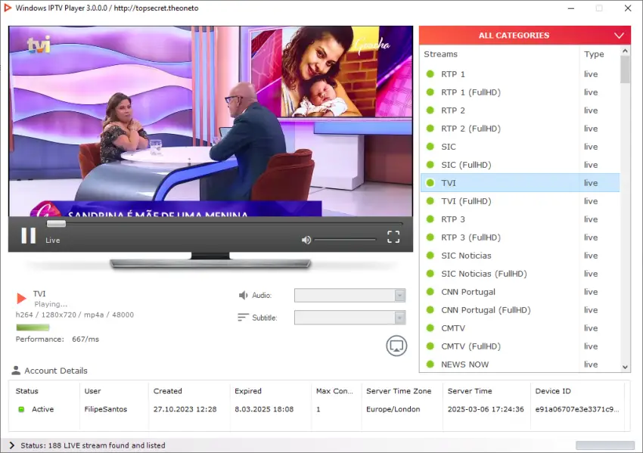643x453 pixels.
Task: Click the cast to screen icon
Action: point(396,346)
